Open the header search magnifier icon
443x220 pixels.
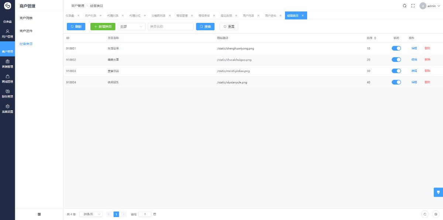405,6
